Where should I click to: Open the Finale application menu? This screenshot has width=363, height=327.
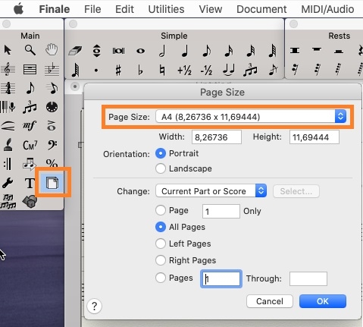coord(55,9)
